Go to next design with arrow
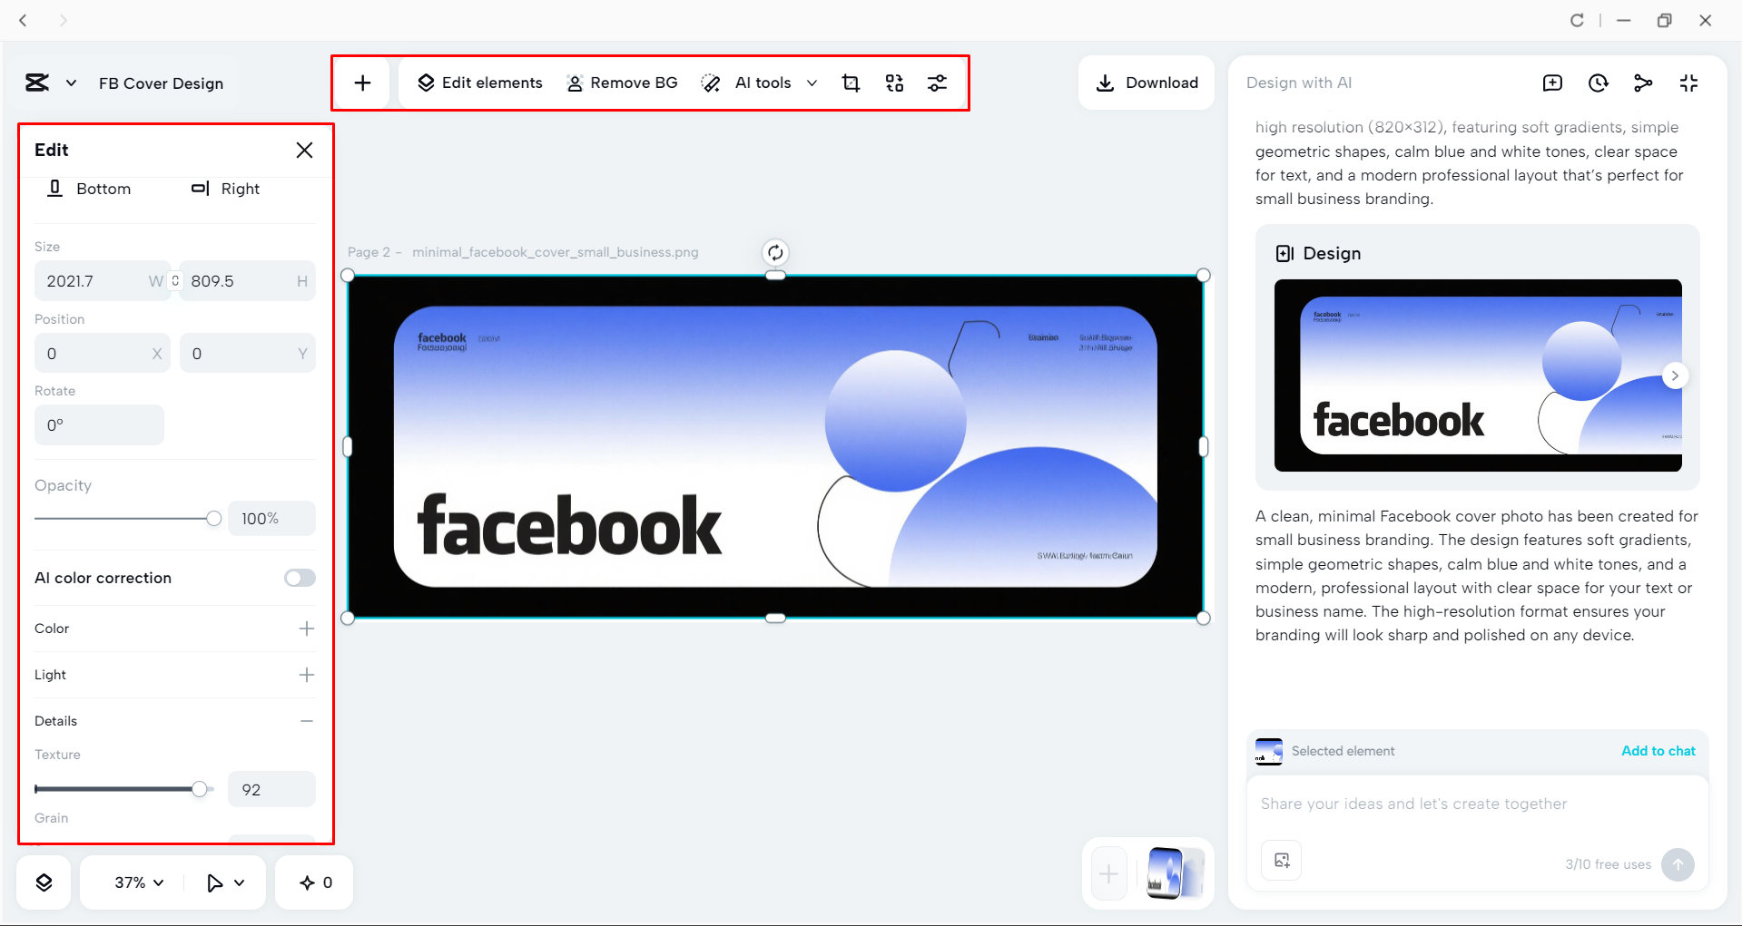 click(1675, 375)
